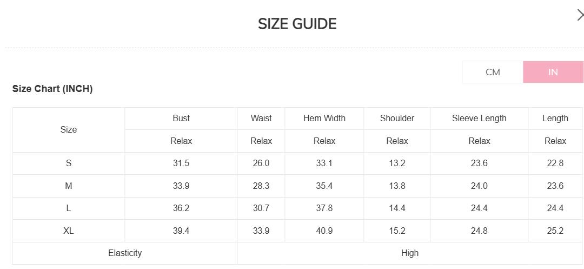Image resolution: width=584 pixels, height=269 pixels.
Task: Switch measurements to CM
Action: (493, 72)
